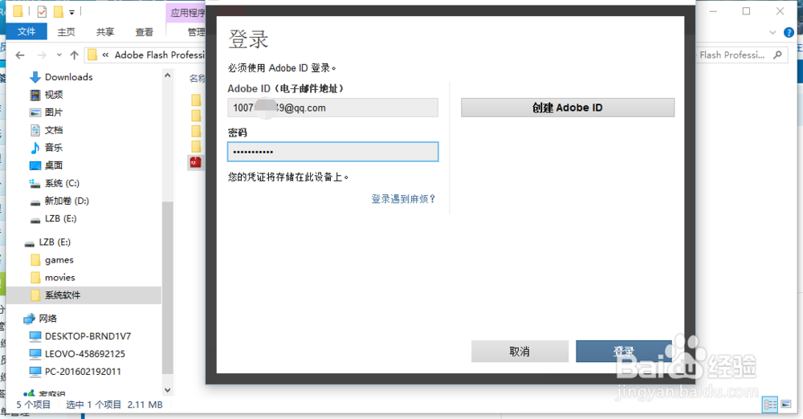Focus the 密码 password field
Screen dimensions: 803x419
coord(333,152)
